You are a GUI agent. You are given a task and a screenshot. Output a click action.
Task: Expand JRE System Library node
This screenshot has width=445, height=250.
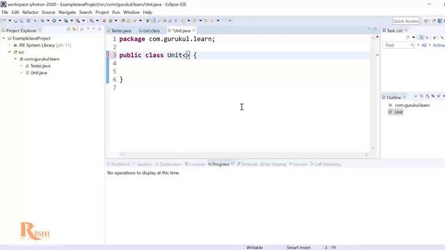tap(10, 45)
